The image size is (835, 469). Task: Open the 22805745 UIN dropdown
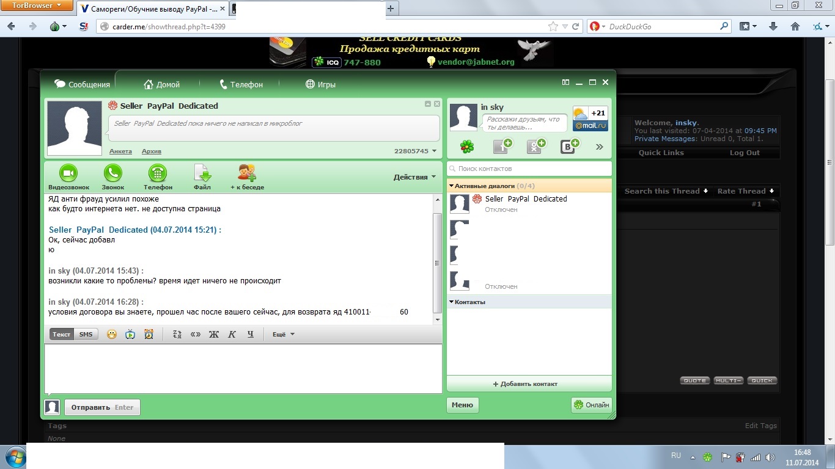[x=416, y=151]
